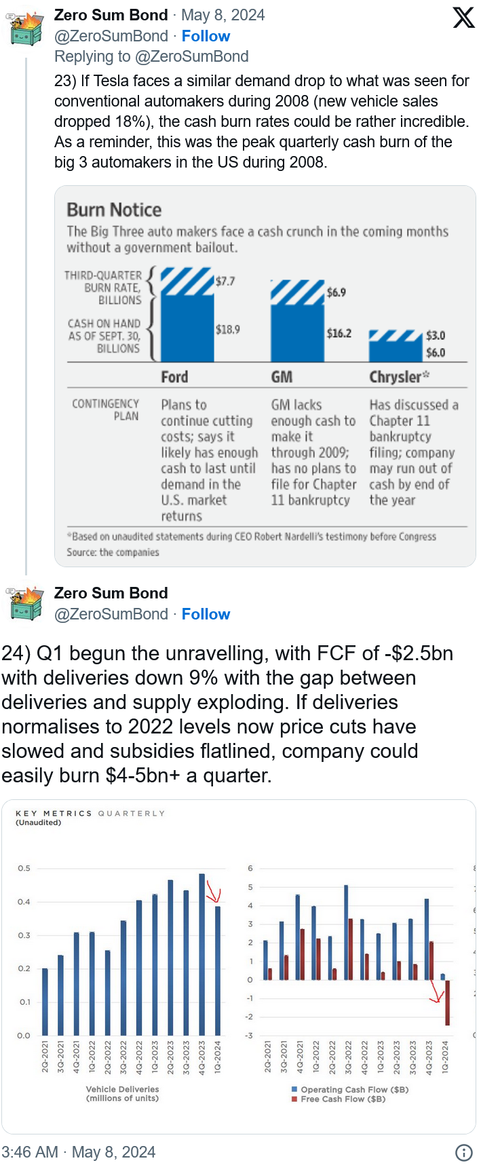Viewport: 481px width, 1165px height.
Task: Click the red Free Cash Flow legend swatch
Action: coord(294,1099)
